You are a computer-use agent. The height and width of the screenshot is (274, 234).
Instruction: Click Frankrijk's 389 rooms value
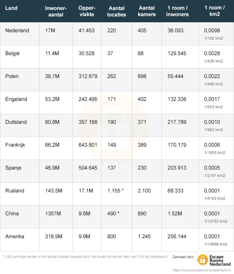142,145
